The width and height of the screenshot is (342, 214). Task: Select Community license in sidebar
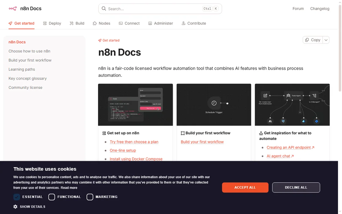coord(25,88)
